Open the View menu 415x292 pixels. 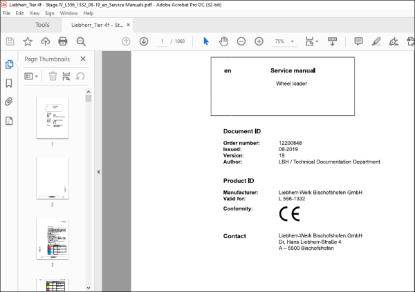coord(35,13)
